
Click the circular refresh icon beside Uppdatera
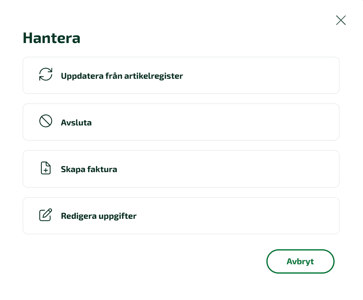(45, 75)
